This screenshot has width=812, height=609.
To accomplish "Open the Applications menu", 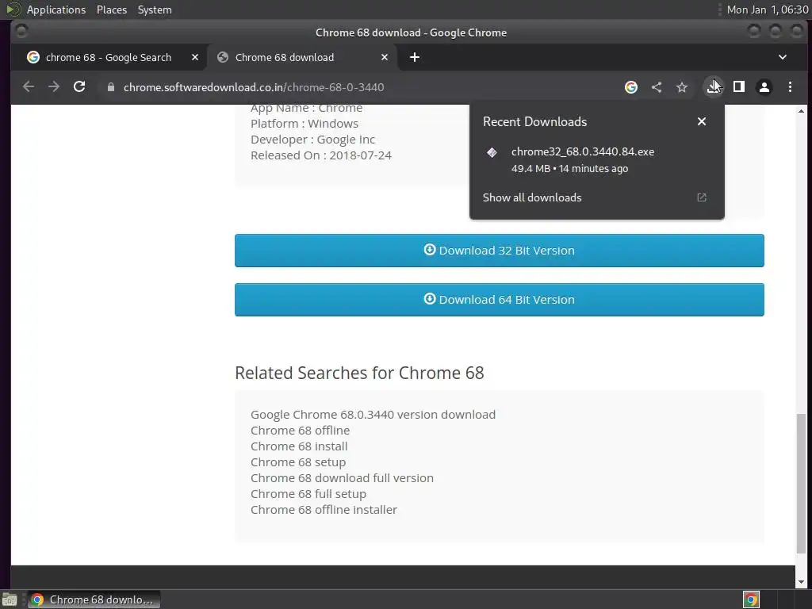I will coord(56,10).
